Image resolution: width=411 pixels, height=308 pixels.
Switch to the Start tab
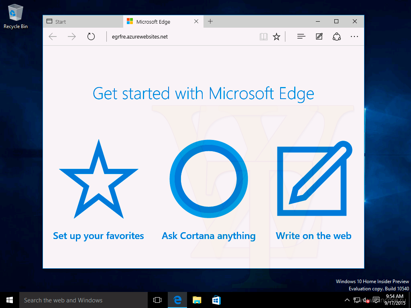pos(83,22)
